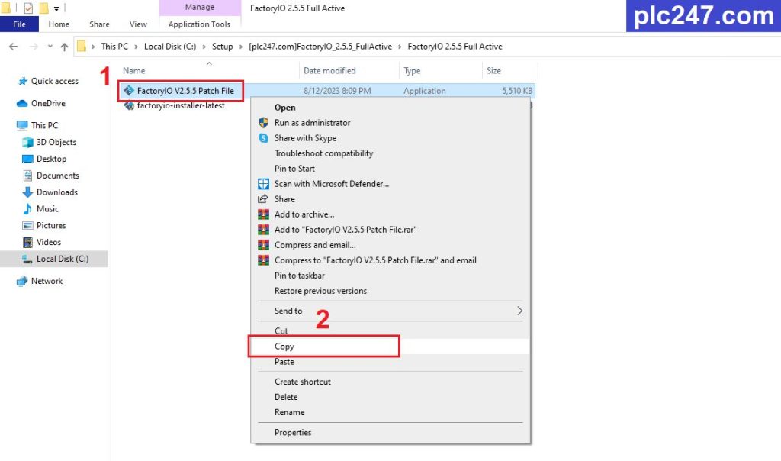Click the Share context menu entry
The width and height of the screenshot is (781, 461).
pyautogui.click(x=390, y=199)
